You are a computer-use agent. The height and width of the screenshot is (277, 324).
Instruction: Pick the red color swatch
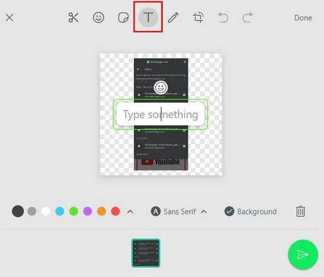[116, 211]
